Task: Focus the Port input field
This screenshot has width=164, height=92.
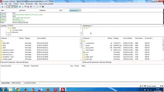Action: [x=66, y=10]
